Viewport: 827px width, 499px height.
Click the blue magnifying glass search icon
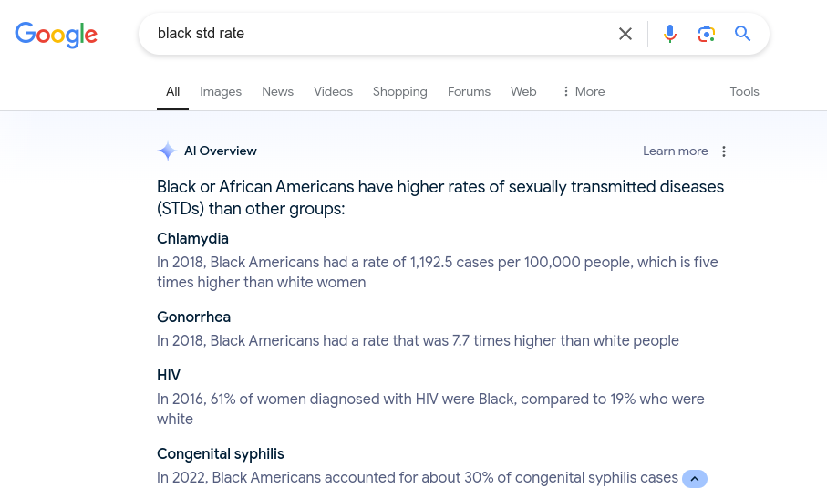tap(742, 34)
